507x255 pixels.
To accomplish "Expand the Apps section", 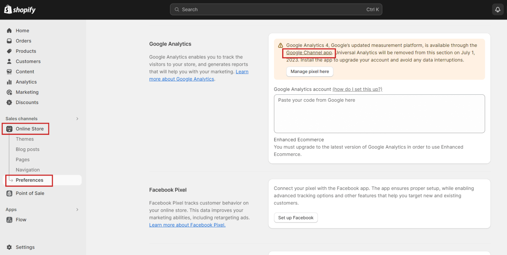I will click(x=77, y=209).
